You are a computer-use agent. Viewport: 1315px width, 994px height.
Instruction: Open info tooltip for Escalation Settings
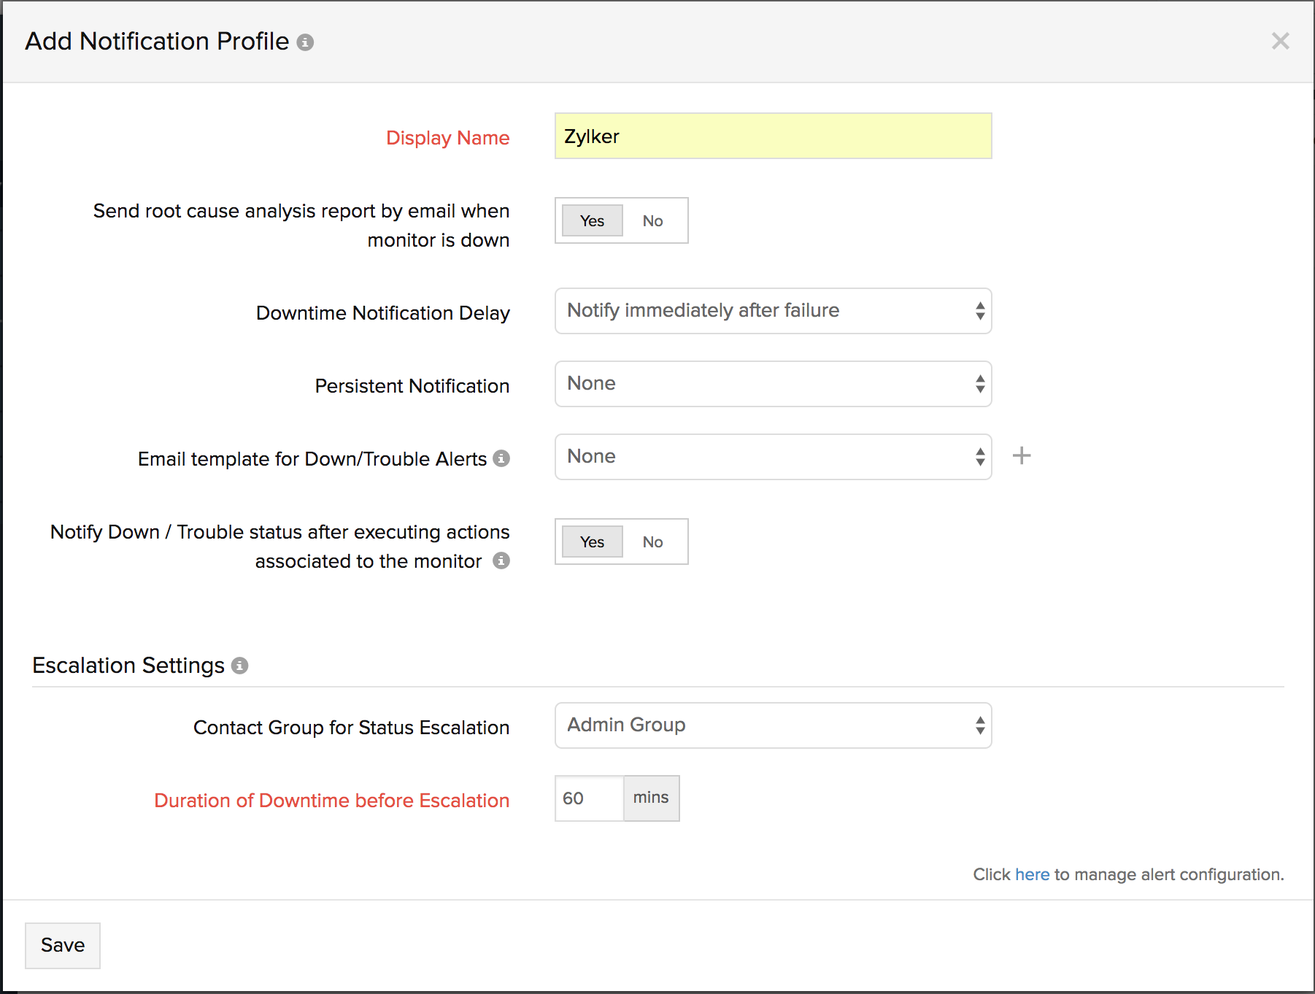[x=240, y=665]
